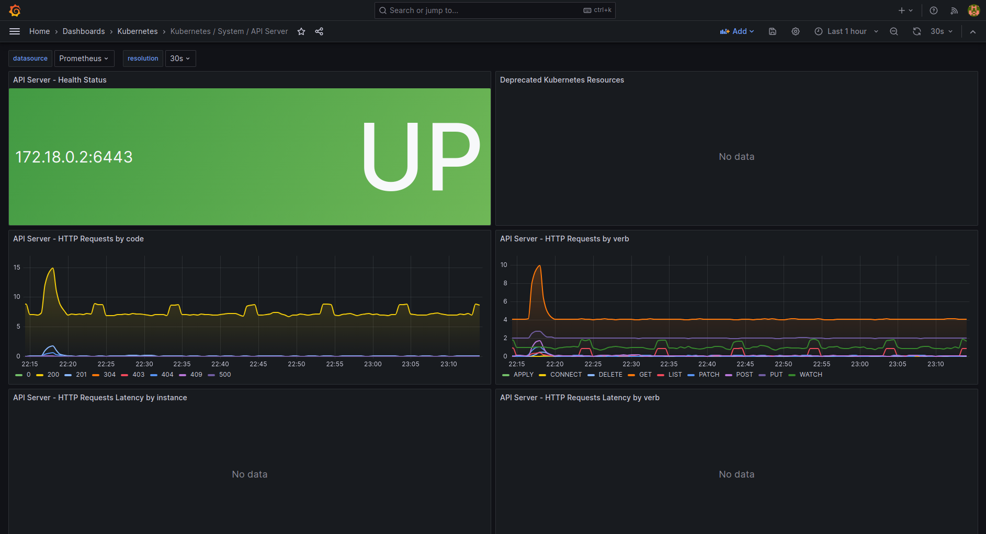The height and width of the screenshot is (534, 986).
Task: Star this dashboard as a favorite
Action: tap(301, 31)
